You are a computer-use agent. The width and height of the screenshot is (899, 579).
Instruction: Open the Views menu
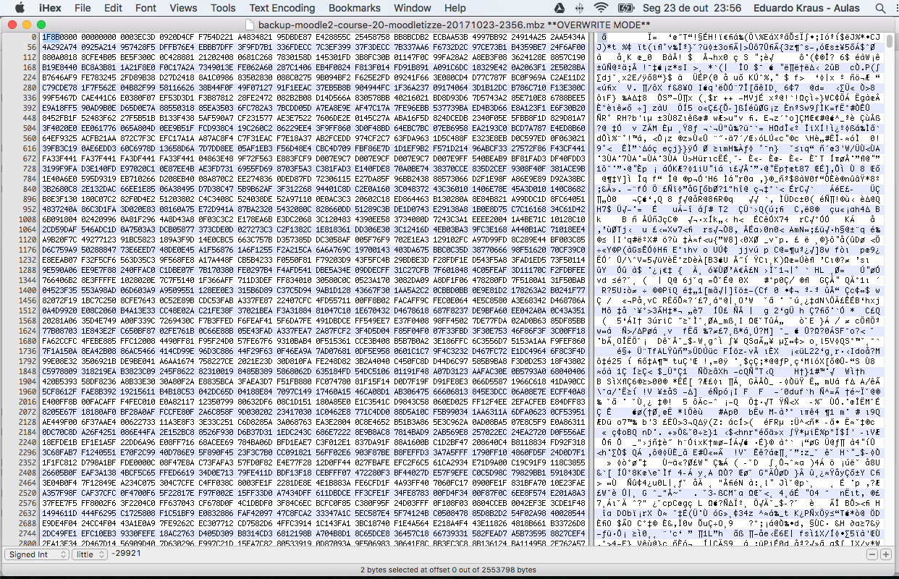click(x=183, y=8)
